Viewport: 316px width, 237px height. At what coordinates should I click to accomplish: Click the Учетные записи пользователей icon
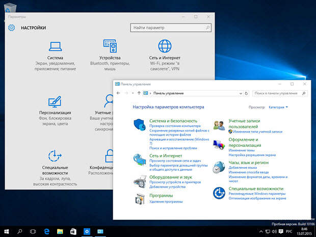tap(219, 125)
